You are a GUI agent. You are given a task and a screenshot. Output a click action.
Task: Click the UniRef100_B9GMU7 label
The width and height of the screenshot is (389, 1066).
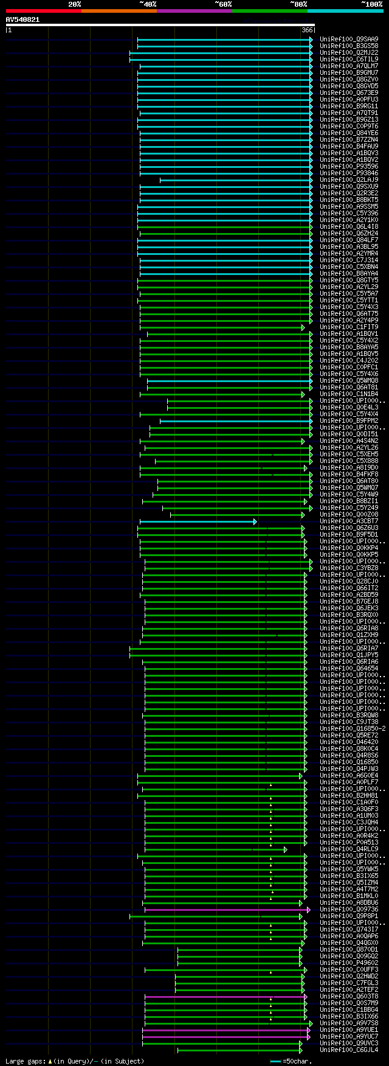pyautogui.click(x=349, y=73)
